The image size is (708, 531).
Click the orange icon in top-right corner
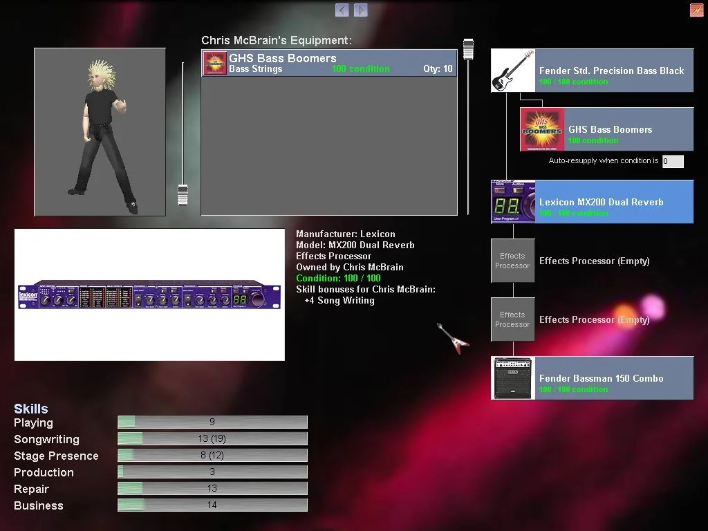click(696, 10)
